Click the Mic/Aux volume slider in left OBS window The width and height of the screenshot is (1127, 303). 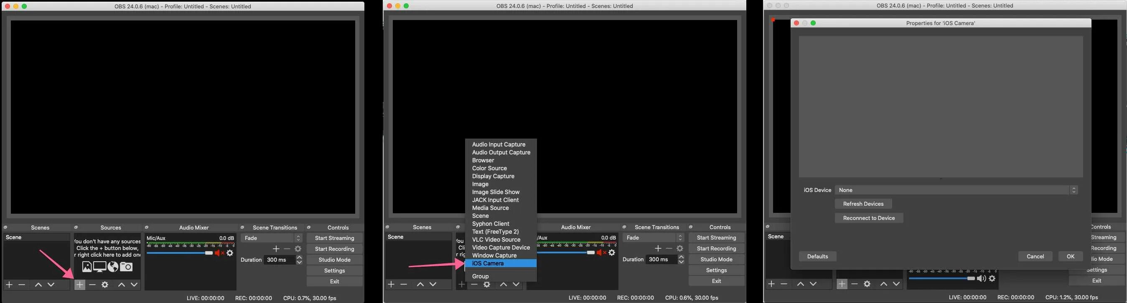[x=180, y=253]
